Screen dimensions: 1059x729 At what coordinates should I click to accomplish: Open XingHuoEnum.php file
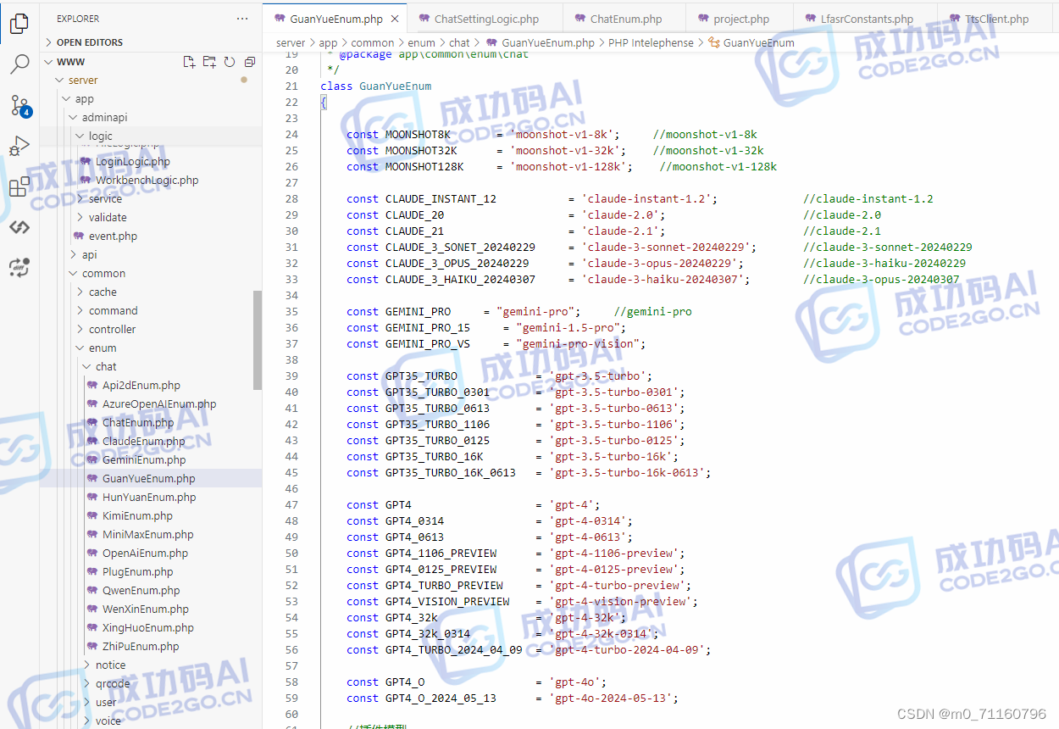(147, 628)
